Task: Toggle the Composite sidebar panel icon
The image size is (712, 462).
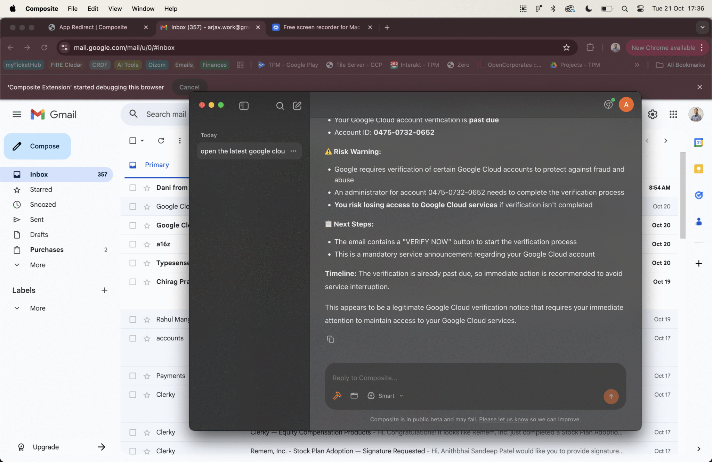Action: pyautogui.click(x=244, y=106)
